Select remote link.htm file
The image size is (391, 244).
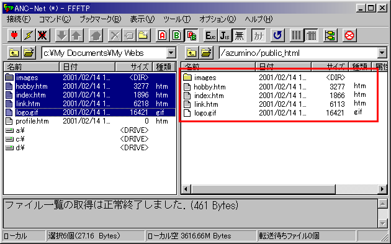200,104
